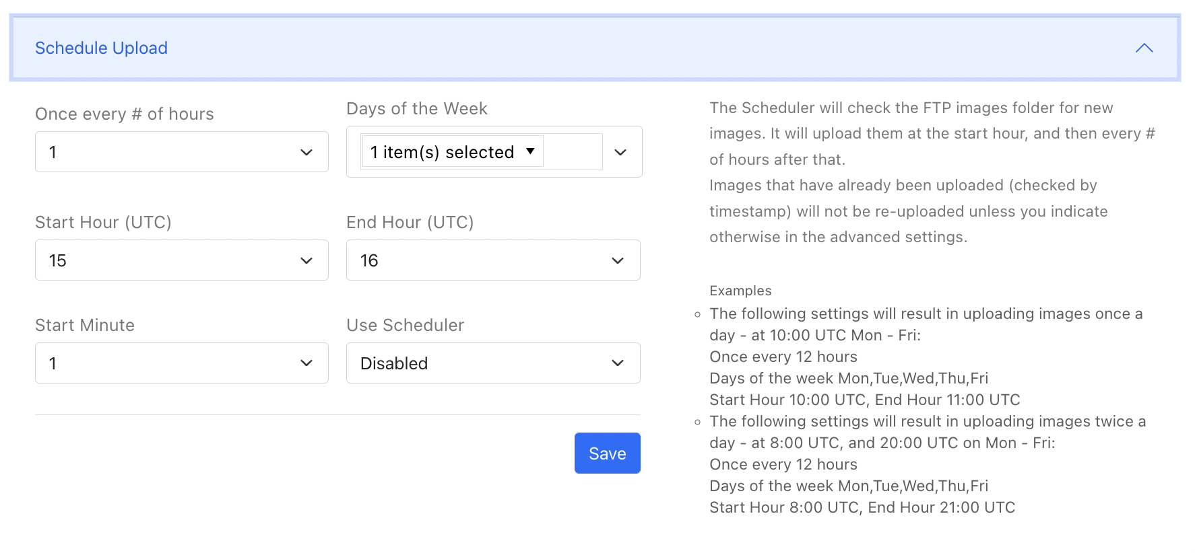Open the Start Hour (UTC) dropdown
The height and width of the screenshot is (553, 1195).
pos(181,260)
